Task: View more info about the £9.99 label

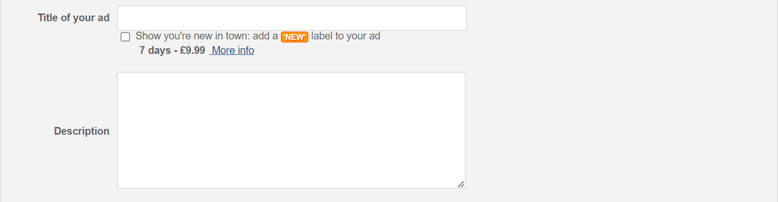Action: pyautogui.click(x=232, y=50)
